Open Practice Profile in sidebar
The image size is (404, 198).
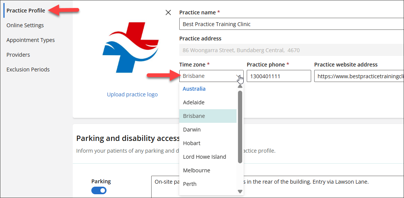coord(26,11)
